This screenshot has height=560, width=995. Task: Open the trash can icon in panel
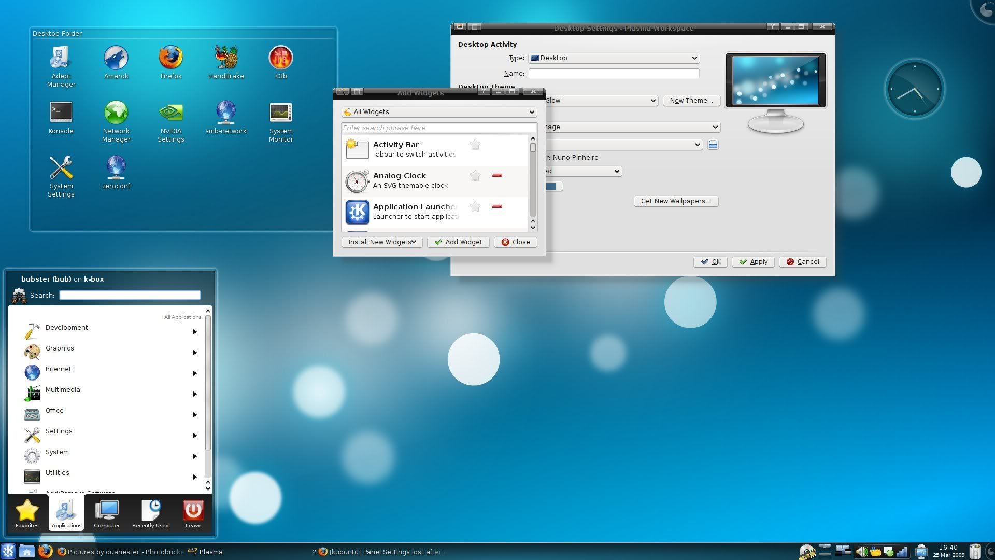point(975,551)
